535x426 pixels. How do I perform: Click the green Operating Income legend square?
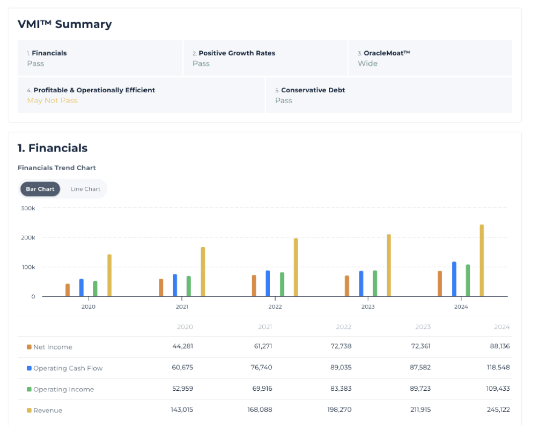click(x=29, y=389)
